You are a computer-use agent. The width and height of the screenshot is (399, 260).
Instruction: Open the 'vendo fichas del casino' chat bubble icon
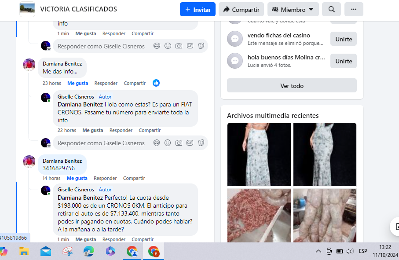[235, 39]
